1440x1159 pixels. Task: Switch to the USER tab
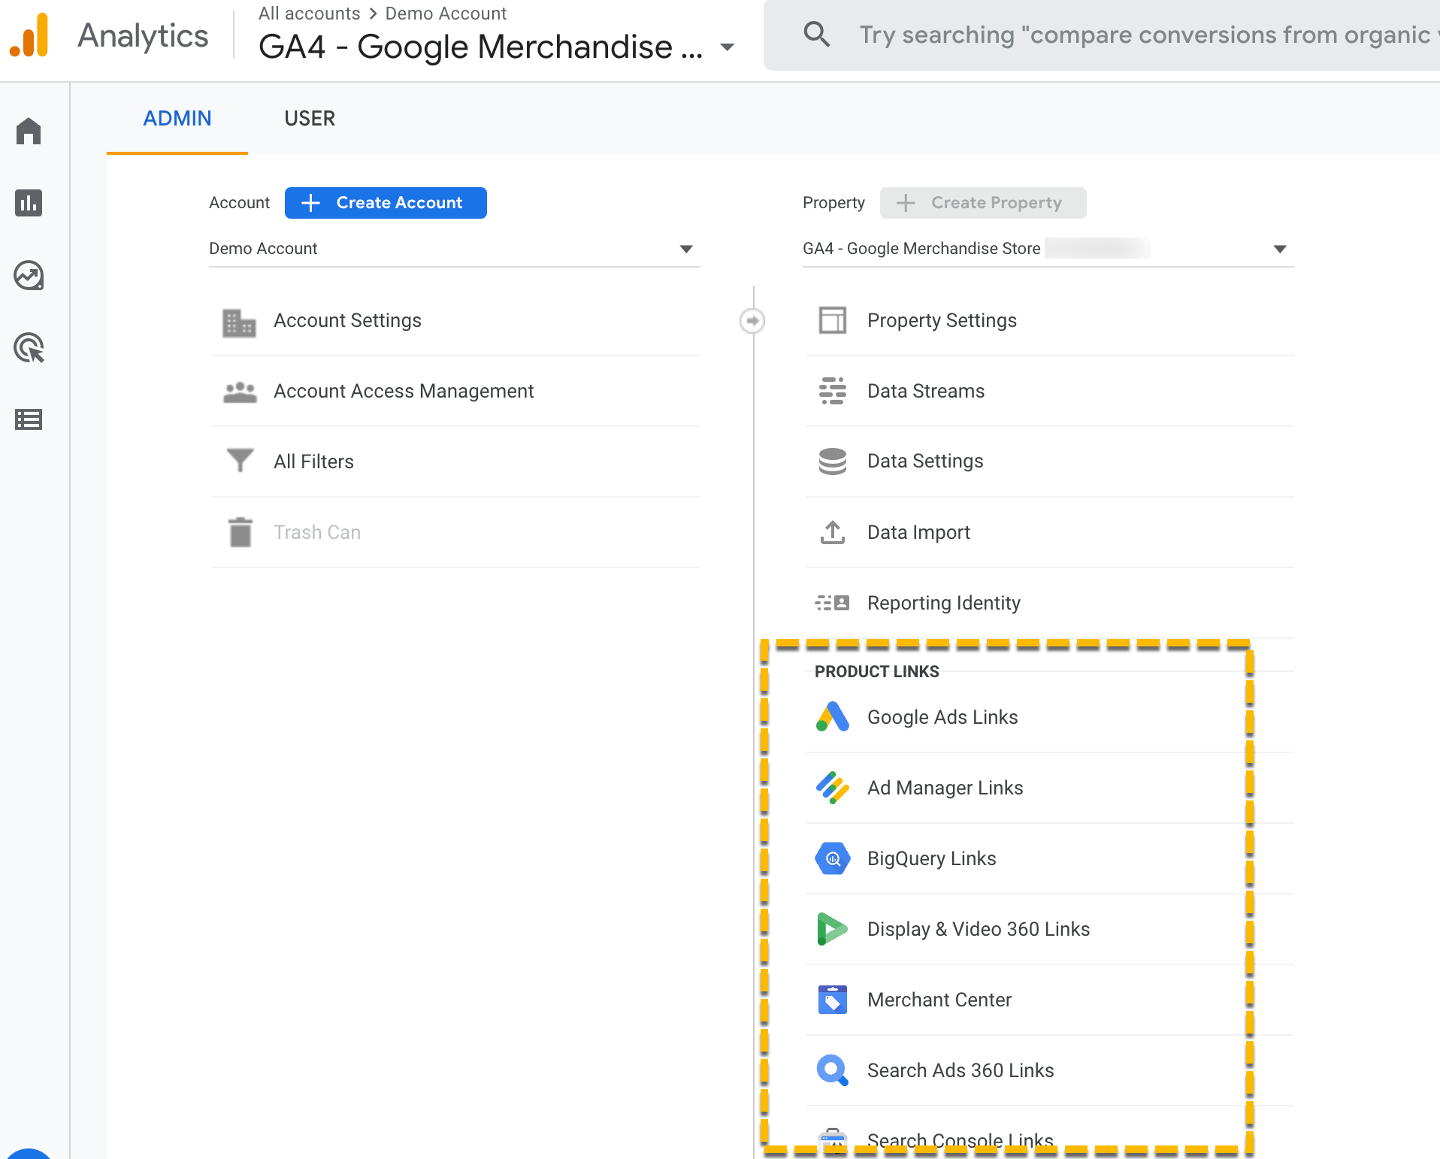(310, 119)
